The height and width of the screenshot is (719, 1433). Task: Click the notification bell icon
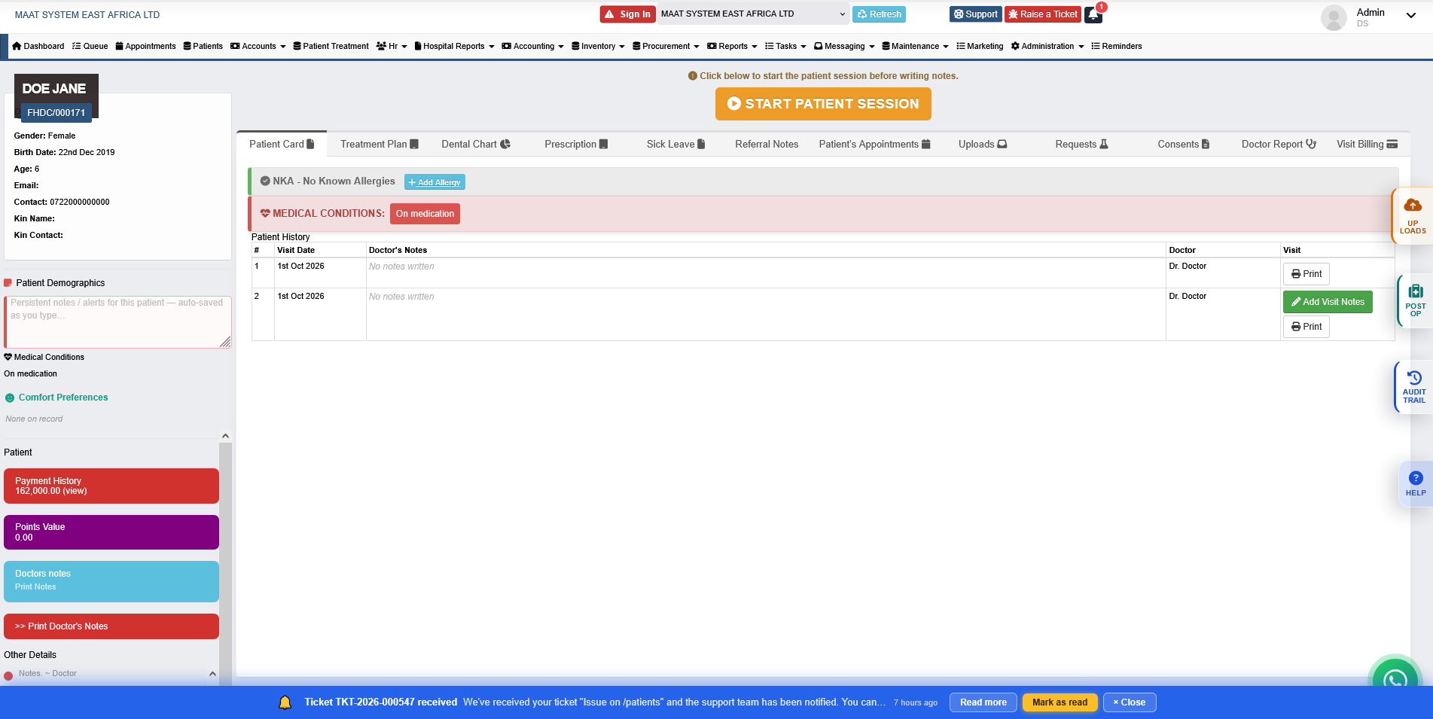(x=1093, y=14)
